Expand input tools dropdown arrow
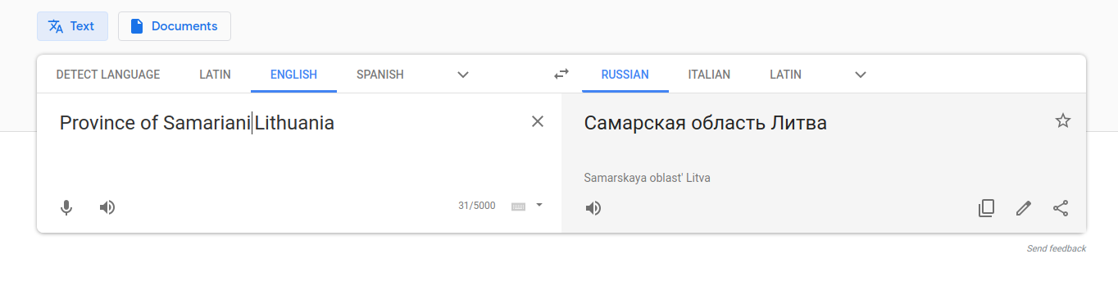The width and height of the screenshot is (1118, 295). pyautogui.click(x=539, y=205)
